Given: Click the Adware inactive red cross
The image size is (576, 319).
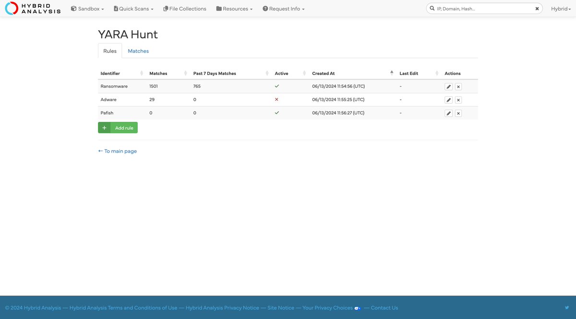Looking at the screenshot, I should [277, 99].
